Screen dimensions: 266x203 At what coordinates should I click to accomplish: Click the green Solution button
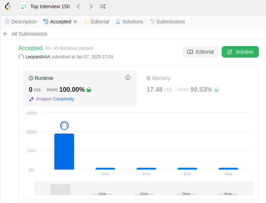coord(240,52)
